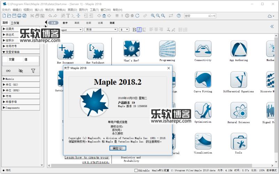The height and width of the screenshot is (174, 279).
Task: Execute the entire worksheet with the !!! icon
Action: [x=117, y=16]
